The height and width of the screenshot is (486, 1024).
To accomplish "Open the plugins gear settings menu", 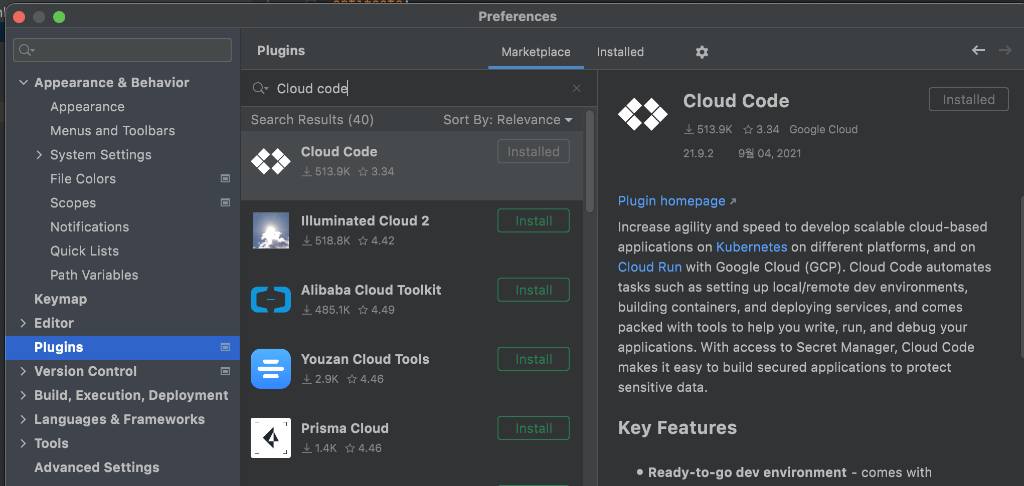I will [x=702, y=52].
